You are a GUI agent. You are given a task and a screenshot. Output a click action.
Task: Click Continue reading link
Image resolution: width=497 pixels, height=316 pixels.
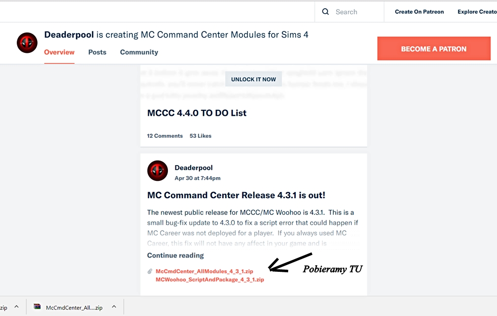(x=175, y=256)
